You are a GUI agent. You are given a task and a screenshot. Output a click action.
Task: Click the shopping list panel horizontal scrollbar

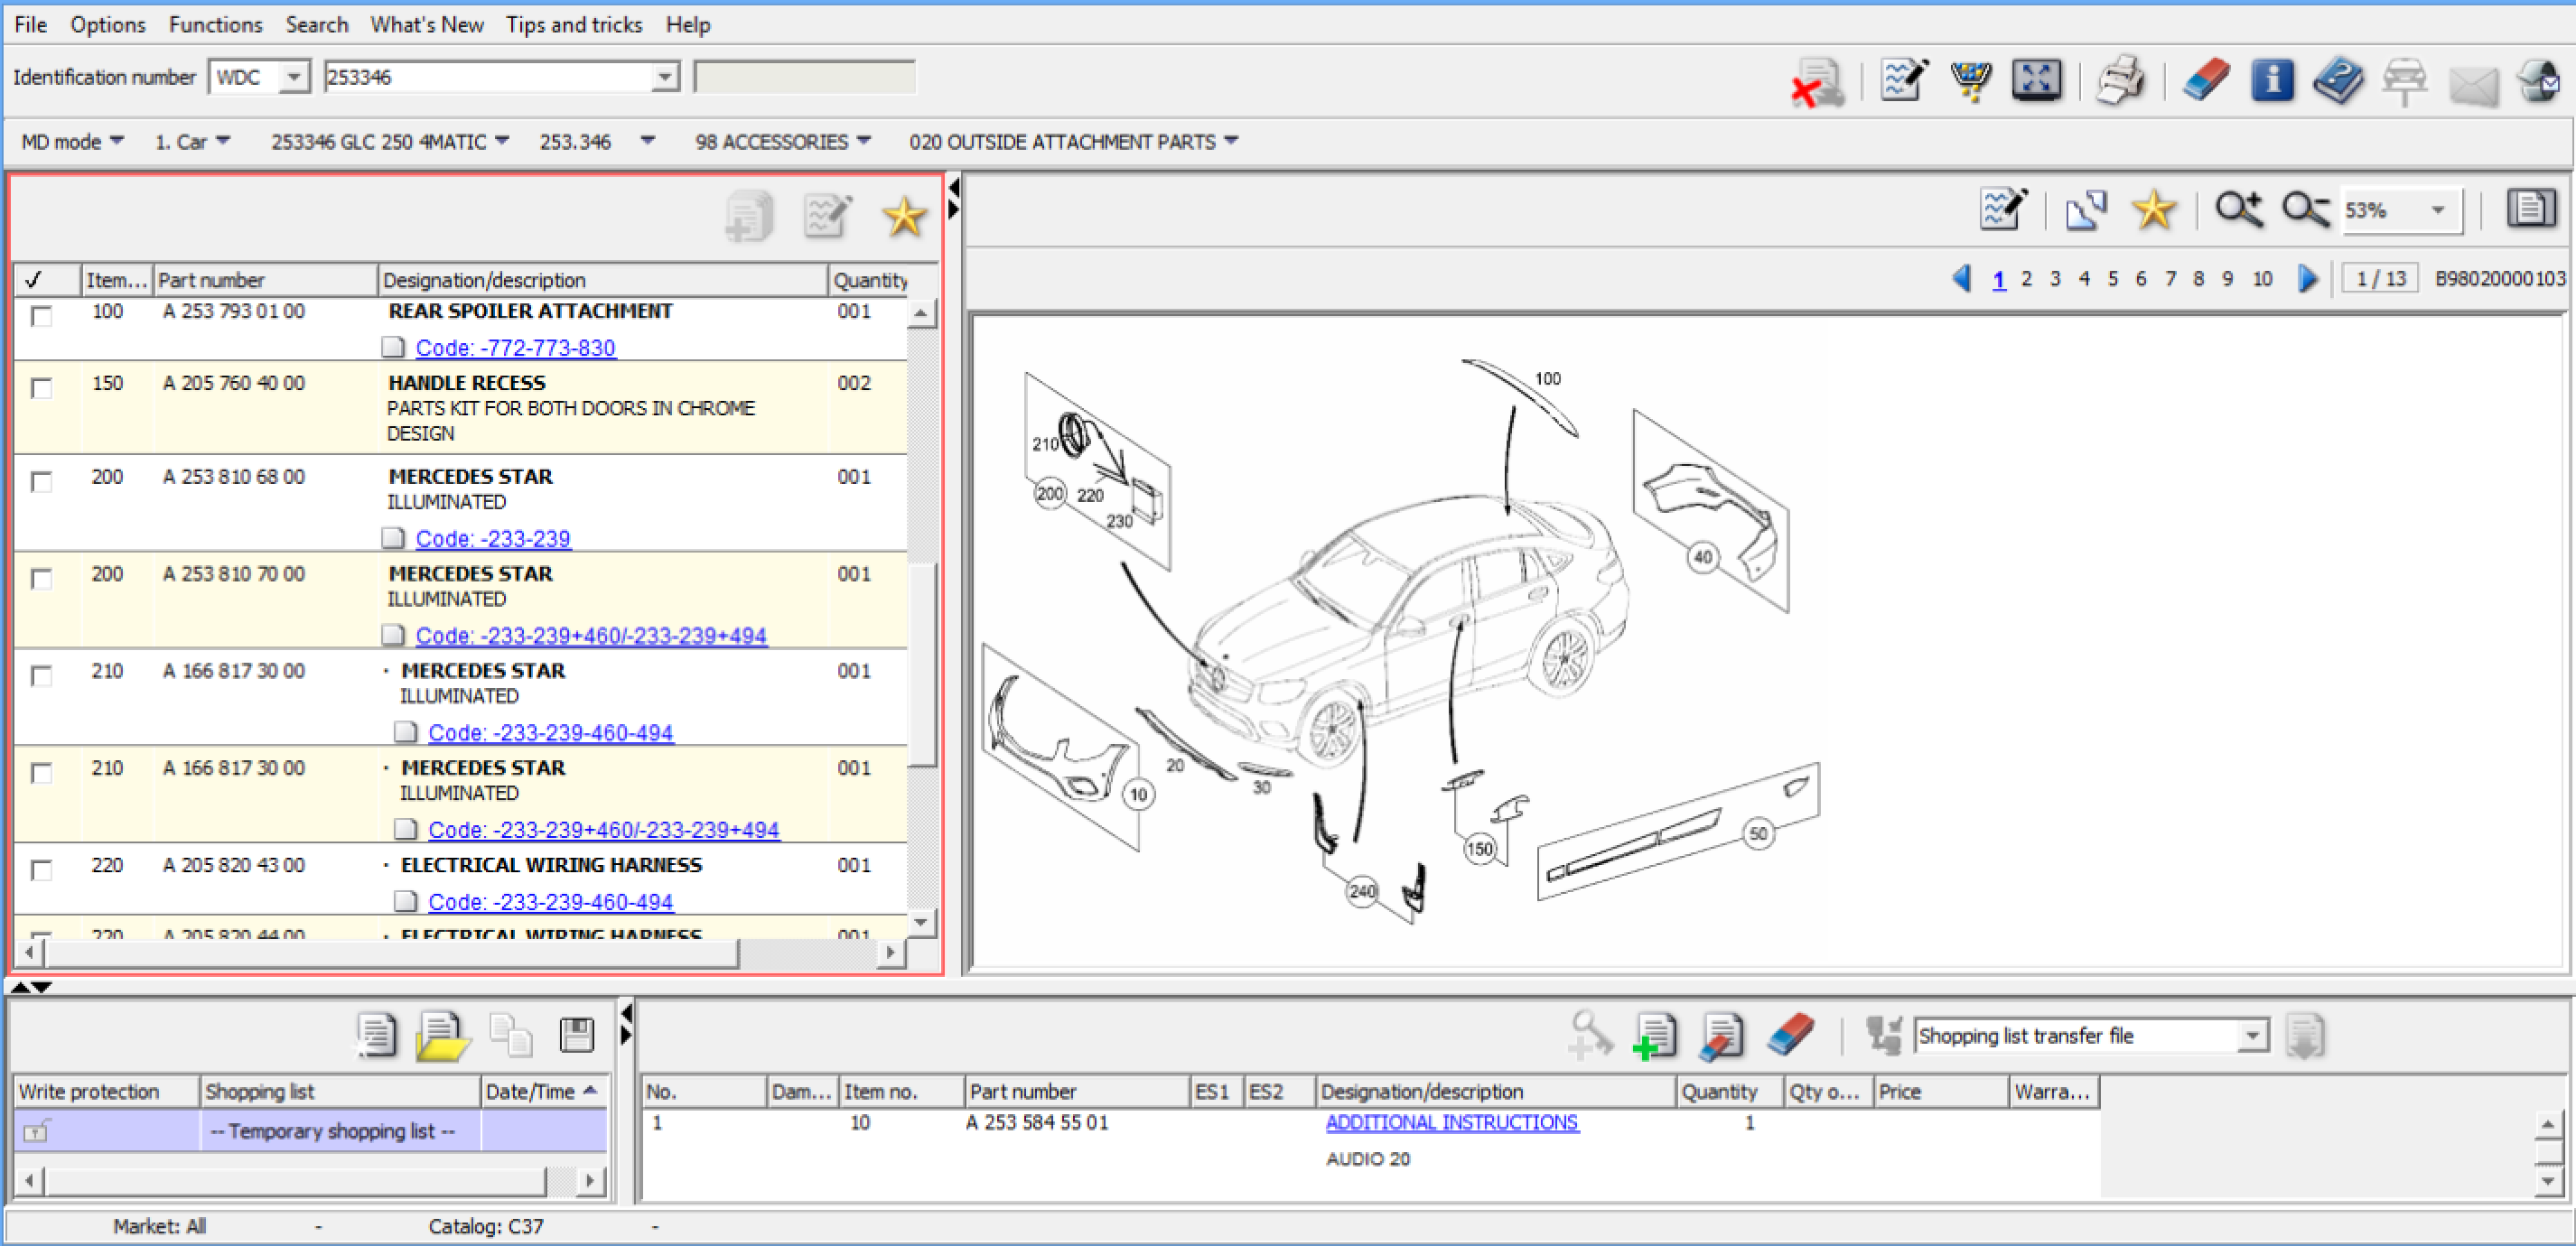coord(311,1181)
